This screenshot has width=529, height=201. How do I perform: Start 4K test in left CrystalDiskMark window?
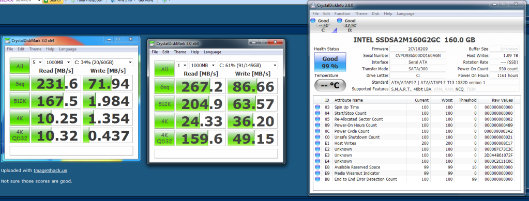[x=20, y=117]
